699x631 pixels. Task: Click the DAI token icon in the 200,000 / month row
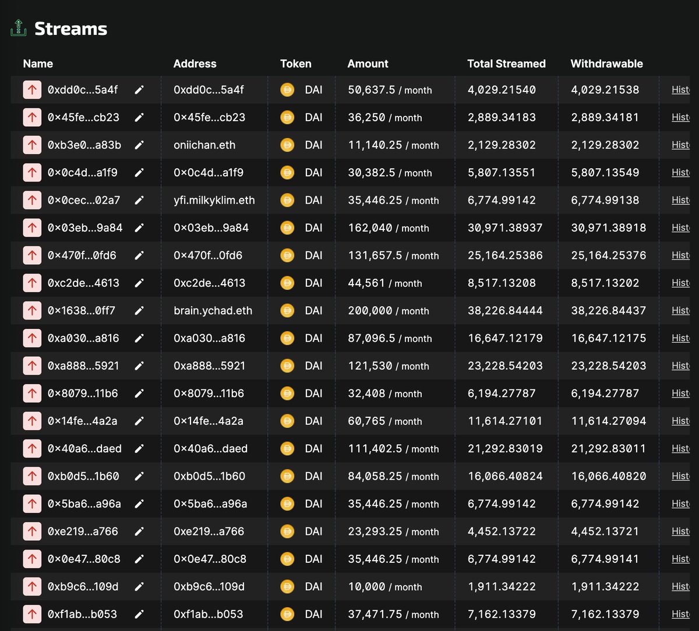(287, 310)
